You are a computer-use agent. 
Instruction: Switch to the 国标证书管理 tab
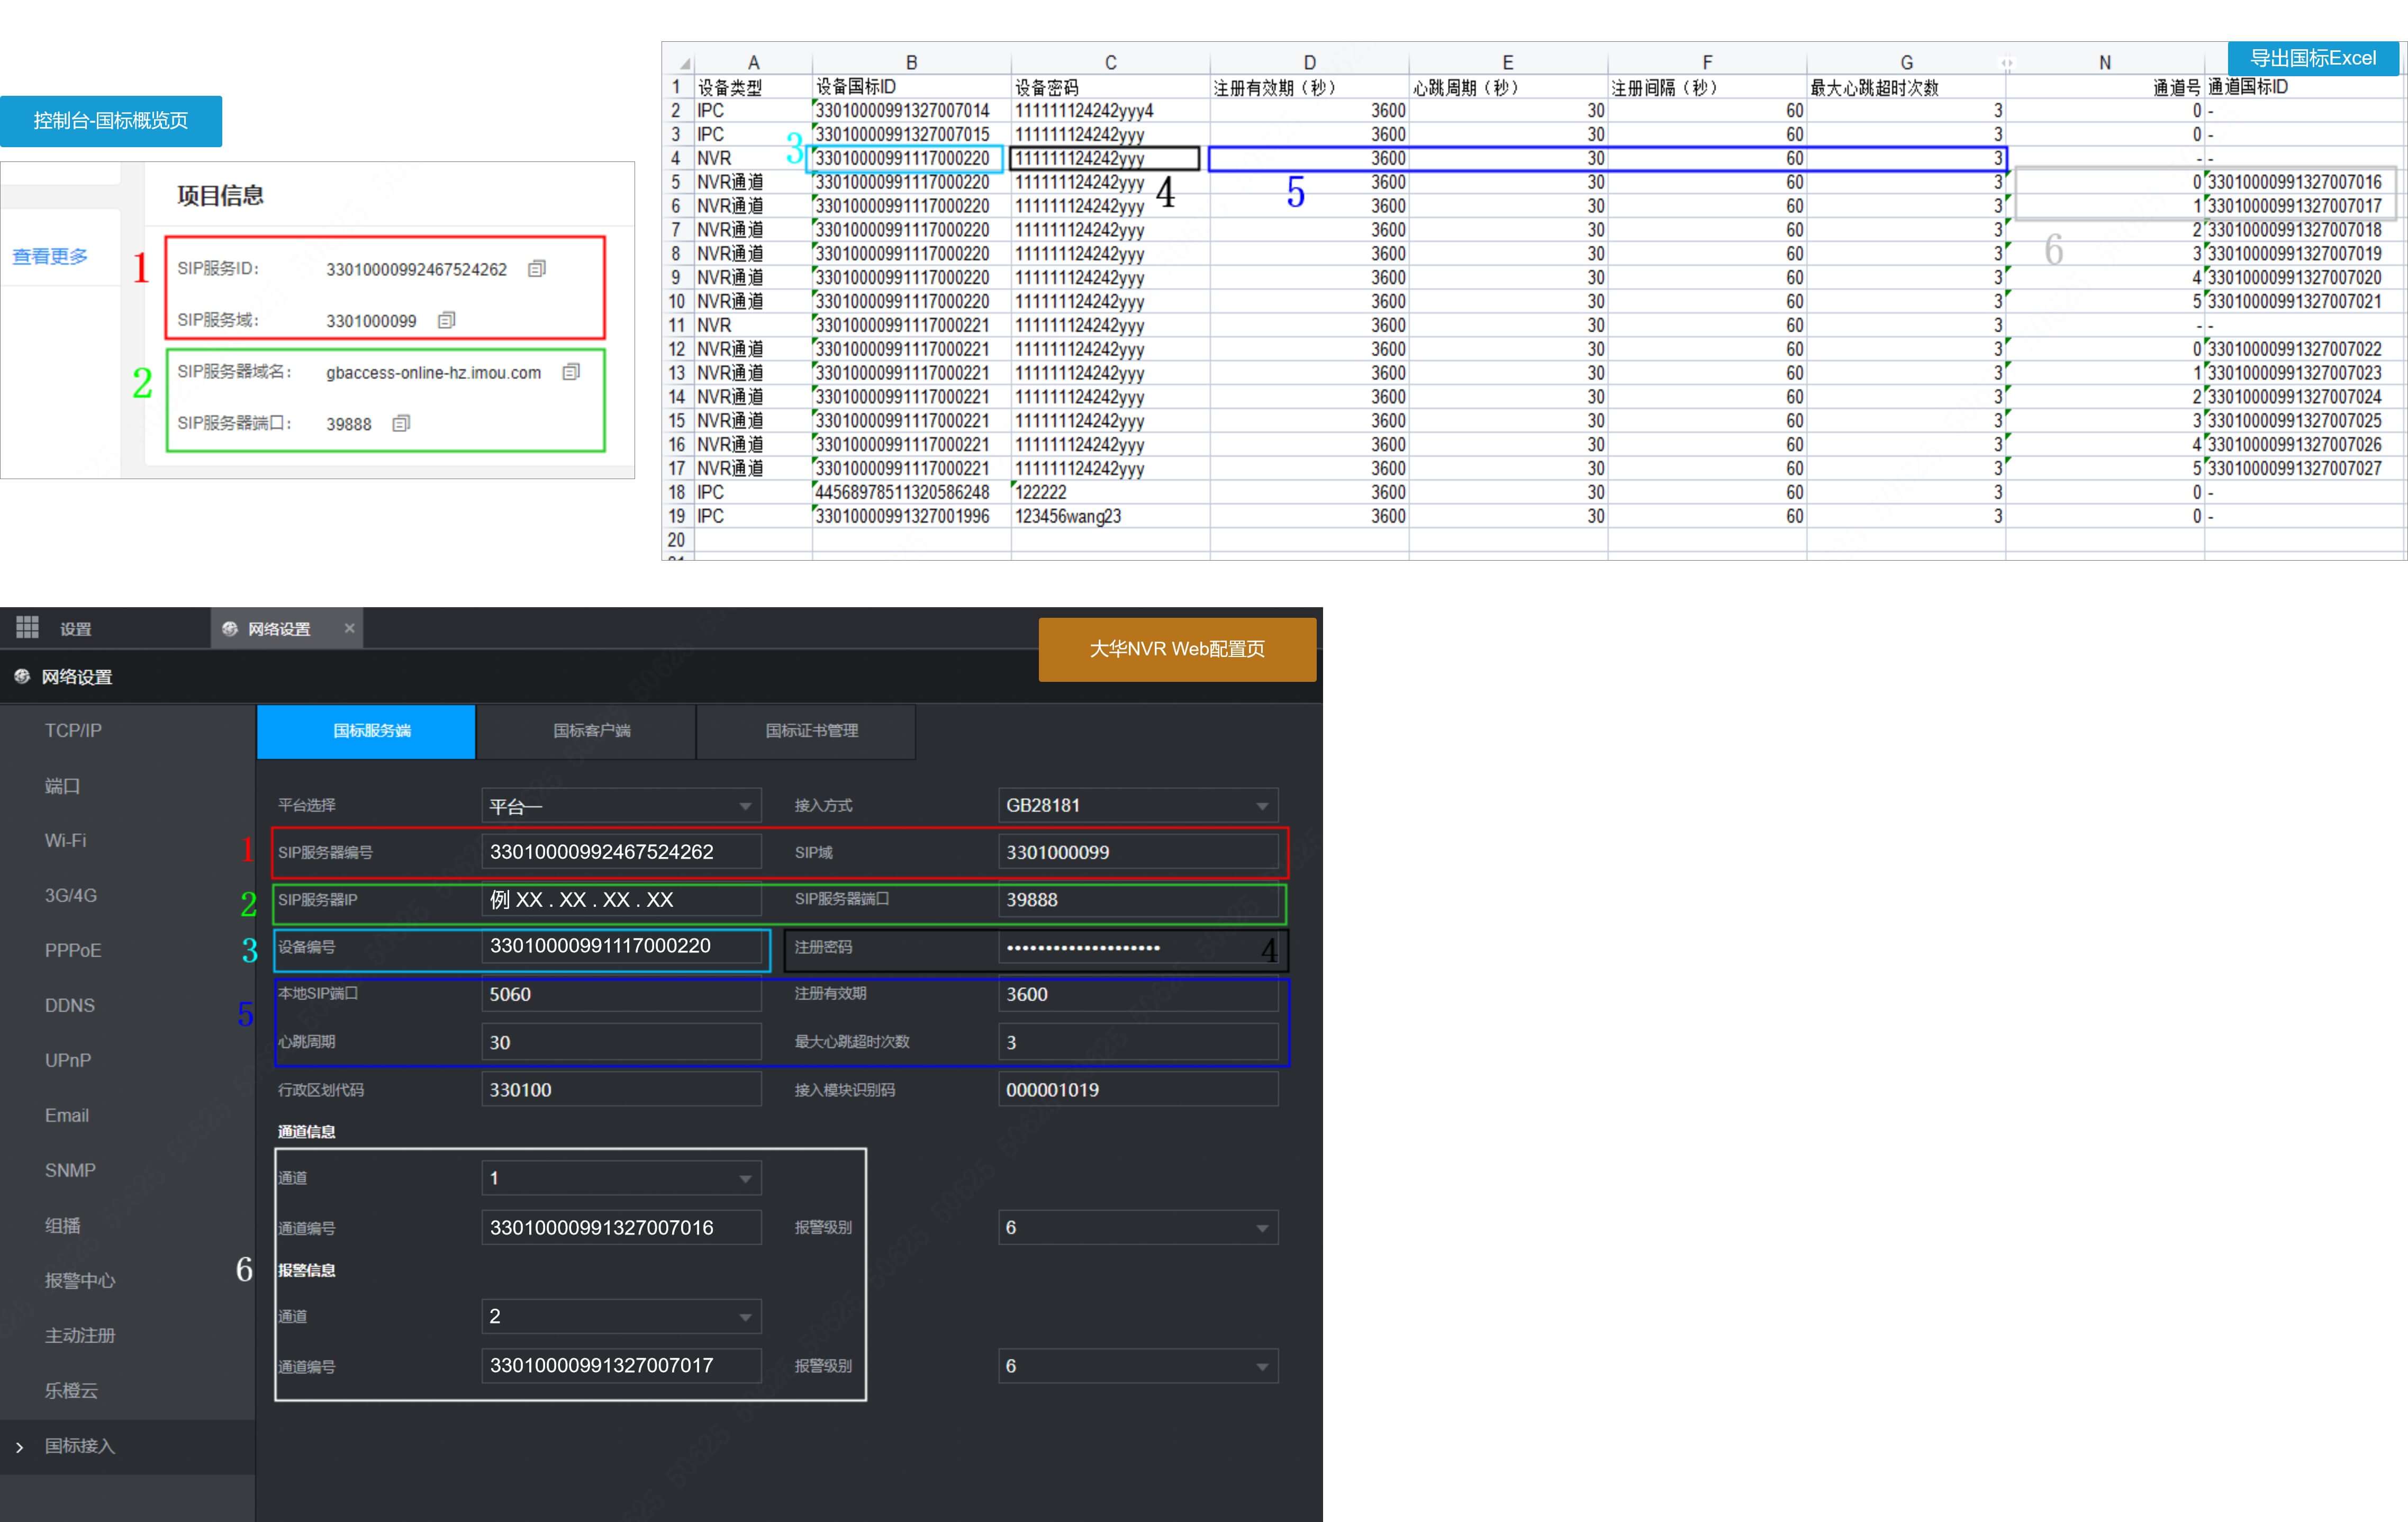coord(811,731)
